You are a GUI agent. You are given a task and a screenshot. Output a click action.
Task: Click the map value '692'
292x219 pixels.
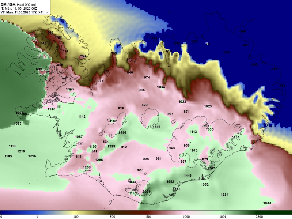[x=51, y=32]
